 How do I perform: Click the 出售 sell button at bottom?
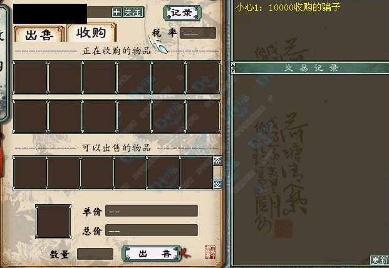(x=152, y=254)
